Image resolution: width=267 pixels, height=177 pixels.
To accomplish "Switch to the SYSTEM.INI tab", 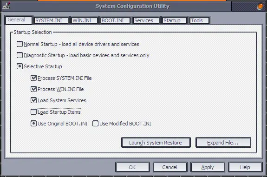I will (x=52, y=20).
